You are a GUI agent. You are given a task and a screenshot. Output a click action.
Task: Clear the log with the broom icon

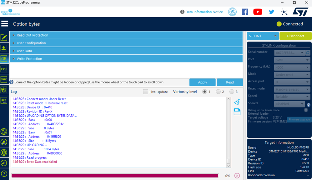237,102
